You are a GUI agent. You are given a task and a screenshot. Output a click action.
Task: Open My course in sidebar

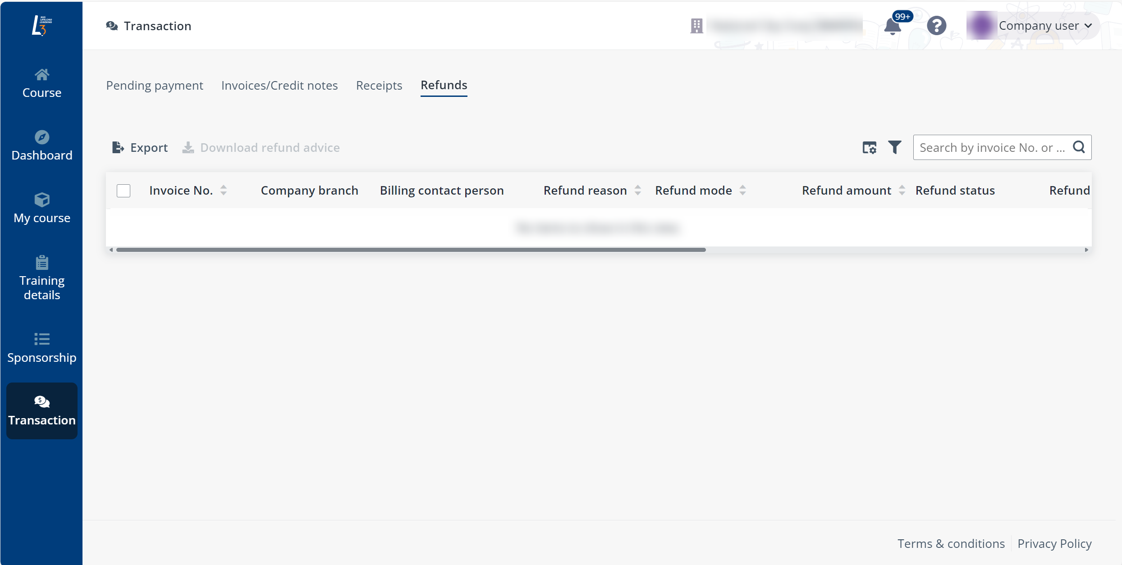click(41, 209)
